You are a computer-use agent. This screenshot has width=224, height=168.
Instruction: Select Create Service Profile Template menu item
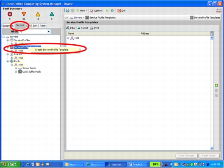[x=52, y=50]
